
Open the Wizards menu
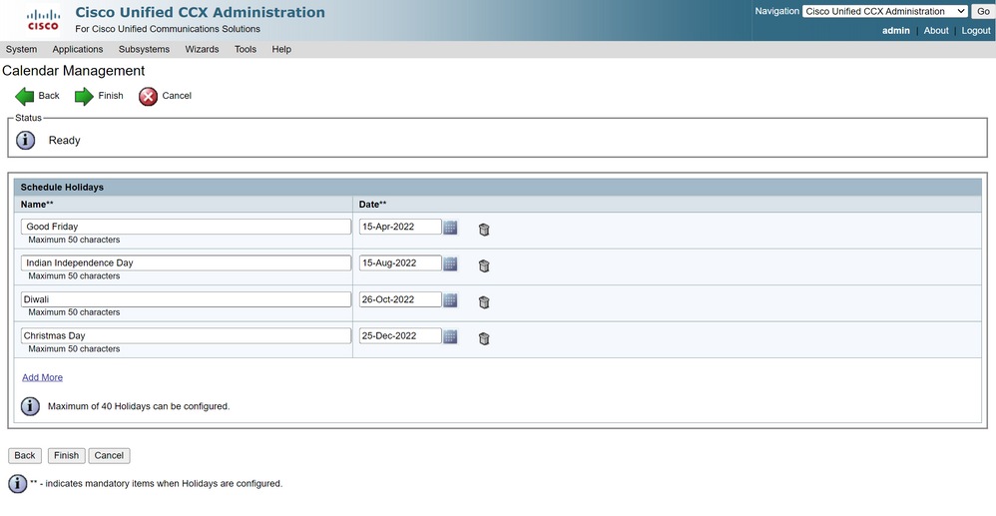[x=202, y=50]
